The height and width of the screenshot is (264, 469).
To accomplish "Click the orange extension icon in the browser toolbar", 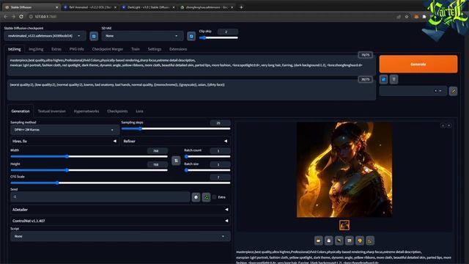I will (x=416, y=17).
